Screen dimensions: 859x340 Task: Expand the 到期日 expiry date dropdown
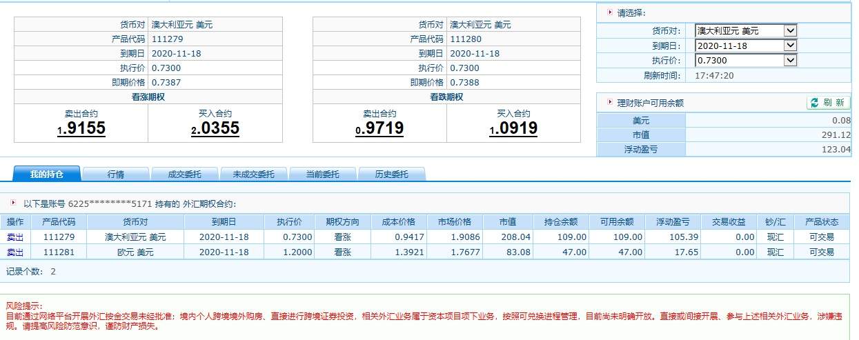(x=746, y=46)
